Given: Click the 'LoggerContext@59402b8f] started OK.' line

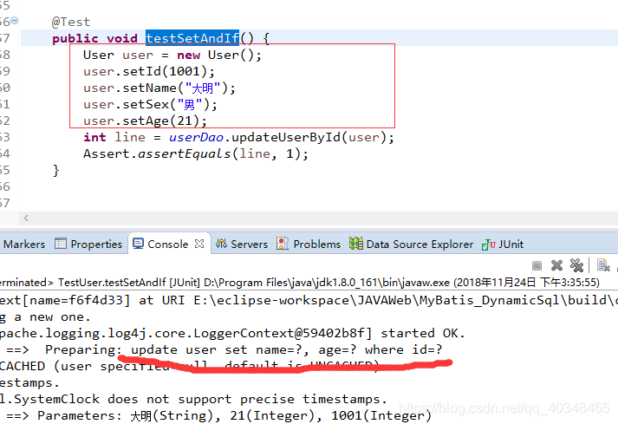Looking at the screenshot, I should (232, 334).
